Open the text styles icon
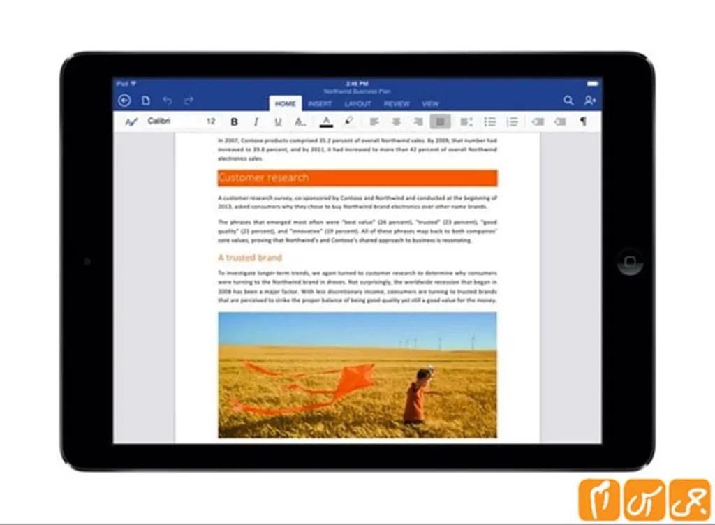Image resolution: width=715 pixels, height=525 pixels. (131, 121)
